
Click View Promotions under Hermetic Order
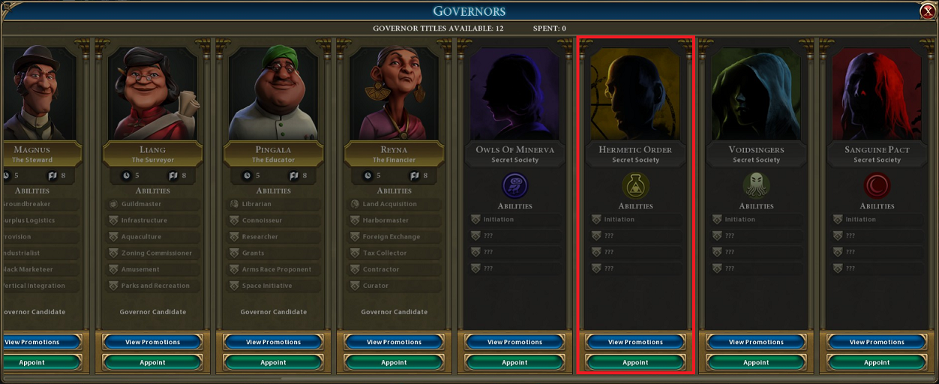(635, 342)
